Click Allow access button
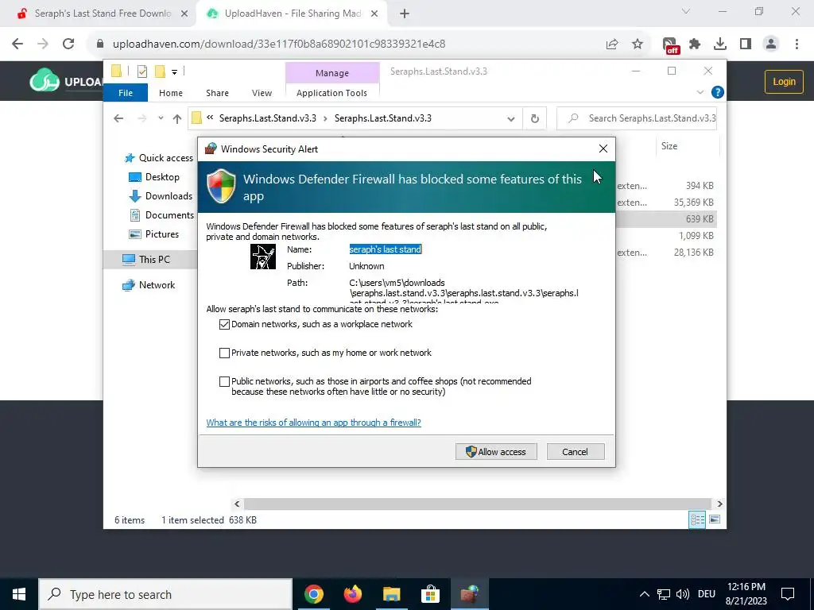Viewport: 814px width, 610px height. tap(496, 452)
